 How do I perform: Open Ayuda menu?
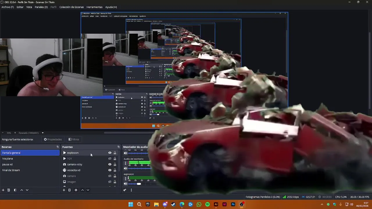point(111,7)
